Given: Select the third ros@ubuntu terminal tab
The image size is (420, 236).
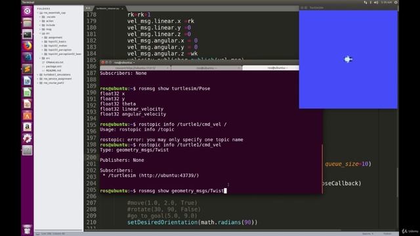Looking at the screenshot, I should (278, 68).
